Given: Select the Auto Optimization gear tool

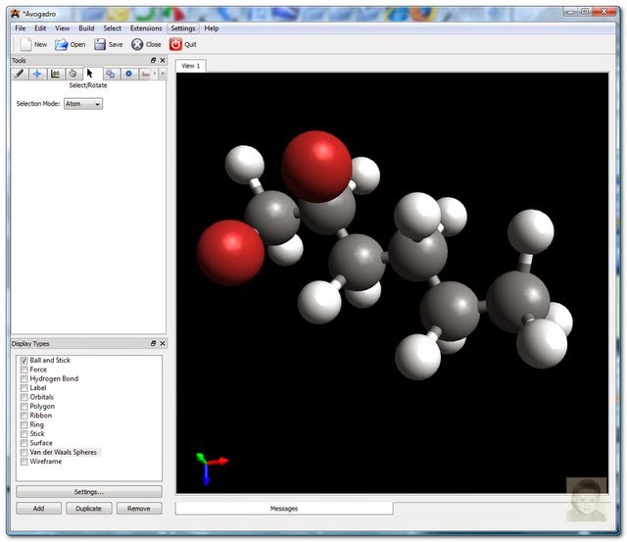Looking at the screenshot, I should pos(128,74).
